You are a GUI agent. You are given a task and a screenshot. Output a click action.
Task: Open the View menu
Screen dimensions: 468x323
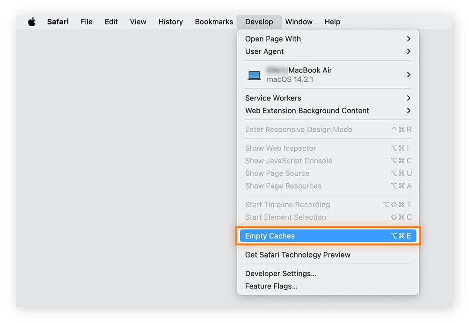(x=138, y=22)
